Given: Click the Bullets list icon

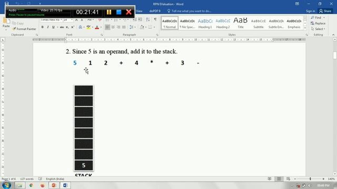Looking at the screenshot, I should [x=107, y=20].
